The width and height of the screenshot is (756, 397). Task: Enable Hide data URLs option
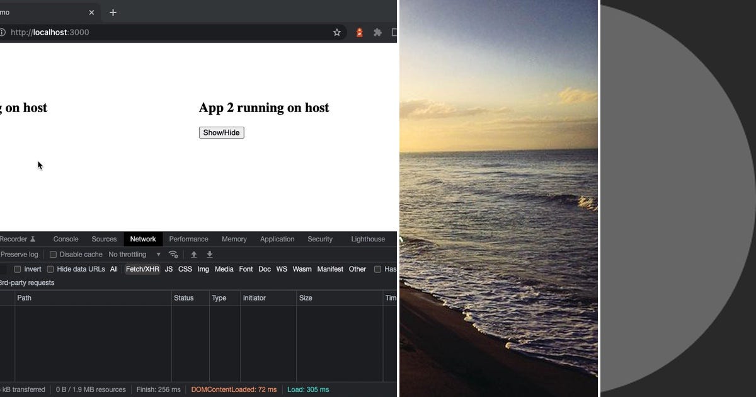(50, 269)
